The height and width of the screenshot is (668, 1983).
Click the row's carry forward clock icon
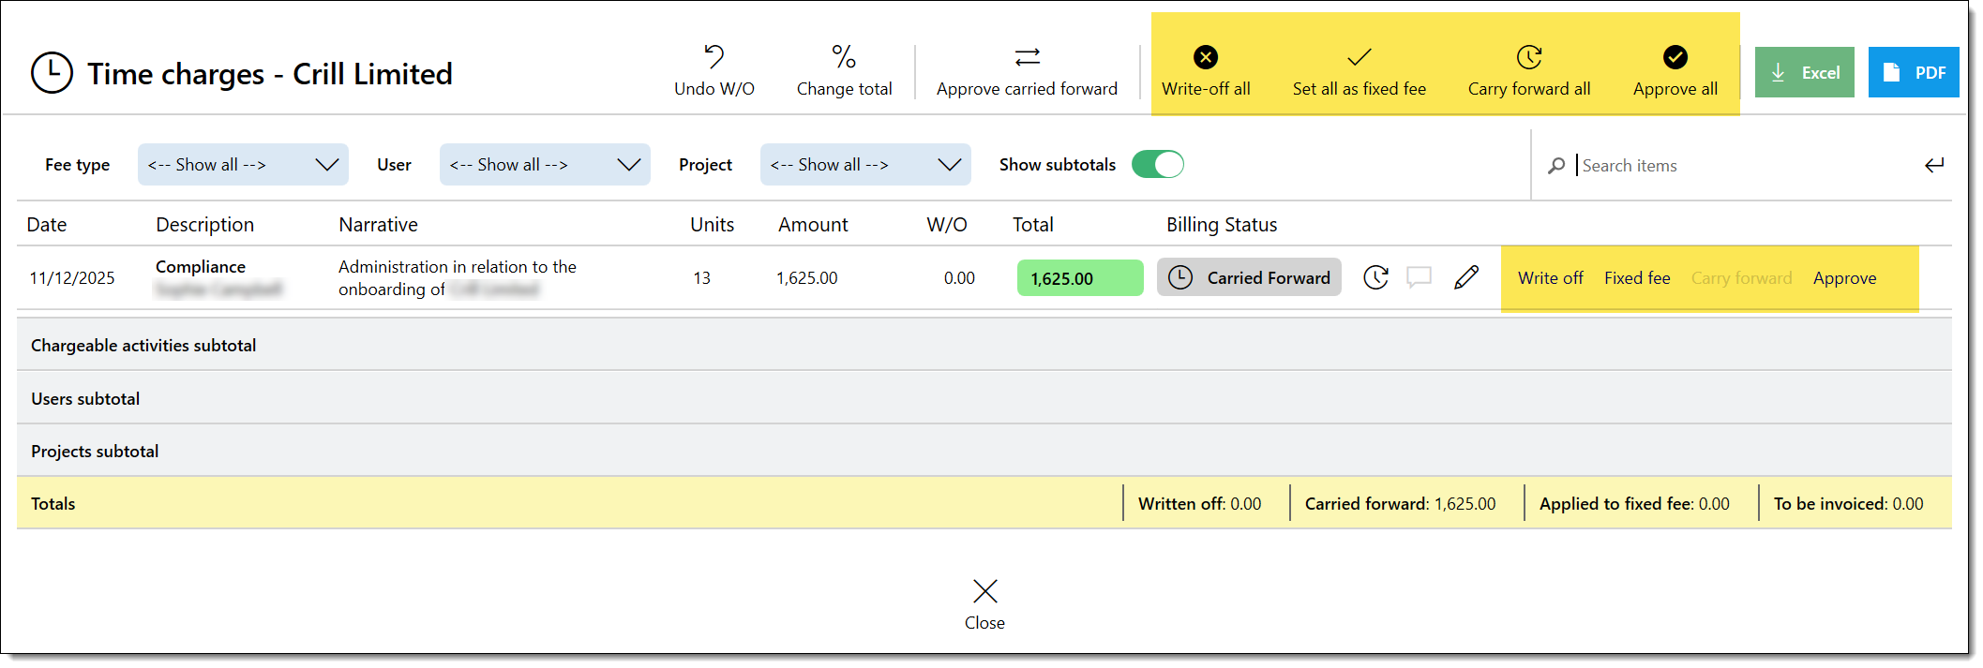(x=1375, y=278)
